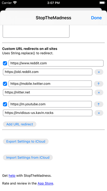Open the App Store review link
107x191 pixels.
point(45,183)
